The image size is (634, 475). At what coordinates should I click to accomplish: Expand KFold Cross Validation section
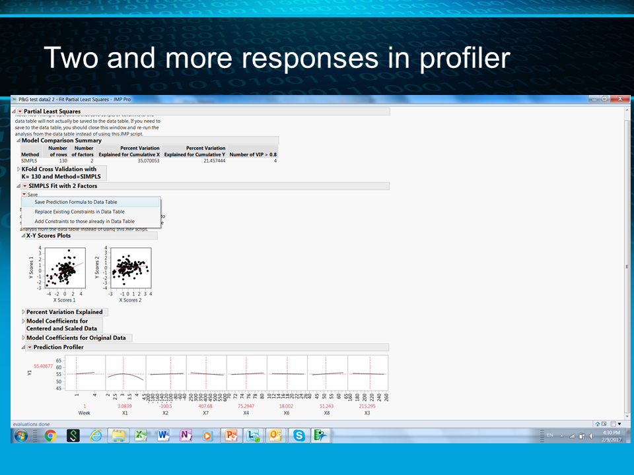pos(18,170)
